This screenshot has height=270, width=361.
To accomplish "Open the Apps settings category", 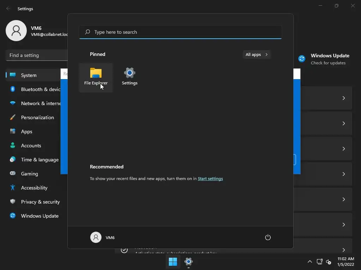I will pos(33,131).
